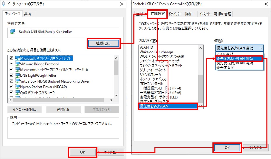Screen dimensions: 271x159
Task: Click the Npcap Packet Driver item icon
Action: coord(17,87)
